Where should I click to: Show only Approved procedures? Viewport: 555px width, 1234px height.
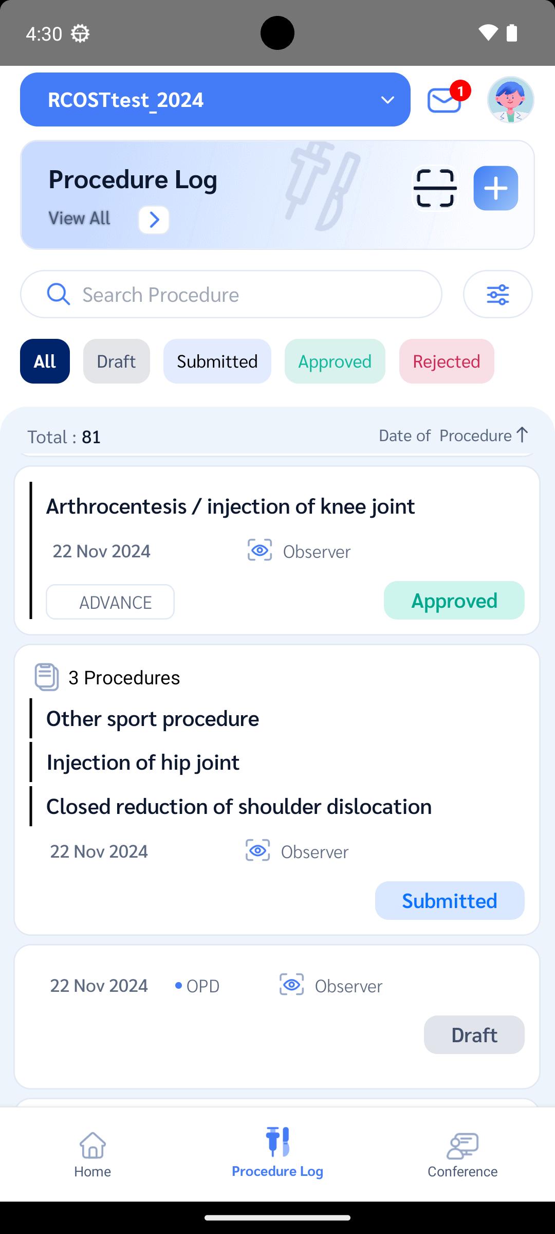click(335, 361)
